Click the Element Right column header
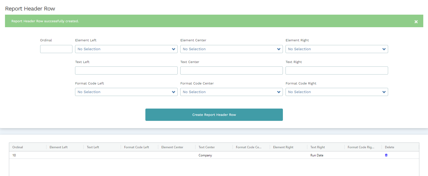Viewport: 428px width, 176px height. click(x=283, y=147)
